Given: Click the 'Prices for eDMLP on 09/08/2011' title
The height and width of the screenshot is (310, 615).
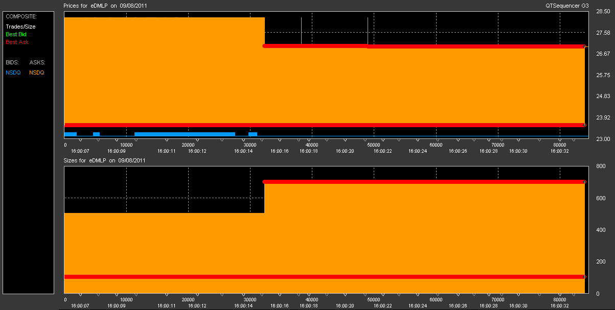Looking at the screenshot, I should [105, 5].
